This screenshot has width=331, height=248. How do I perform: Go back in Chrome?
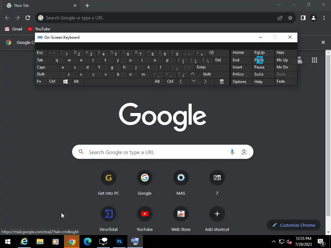(x=7, y=18)
